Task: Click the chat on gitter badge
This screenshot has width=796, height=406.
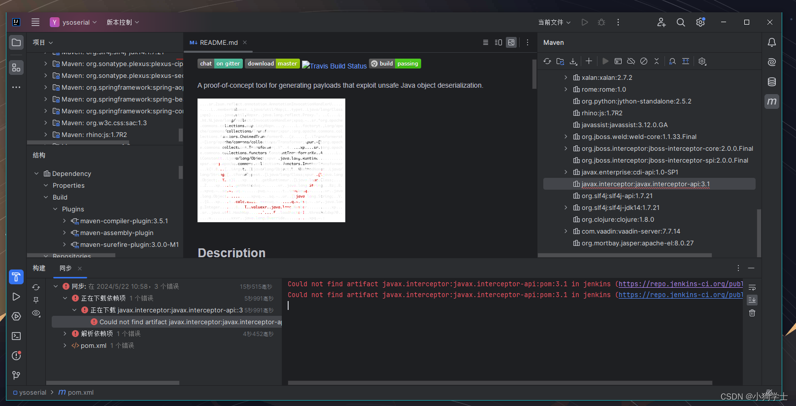Action: (x=220, y=64)
